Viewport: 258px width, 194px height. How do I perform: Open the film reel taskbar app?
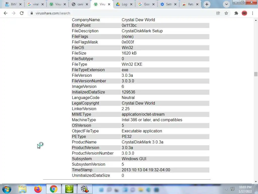point(85,189)
